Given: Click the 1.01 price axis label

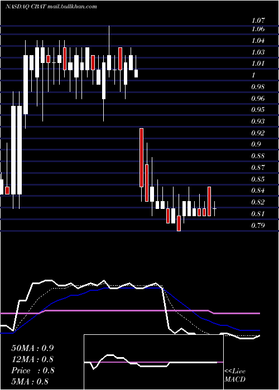Looking at the screenshot, I should 258,64.
